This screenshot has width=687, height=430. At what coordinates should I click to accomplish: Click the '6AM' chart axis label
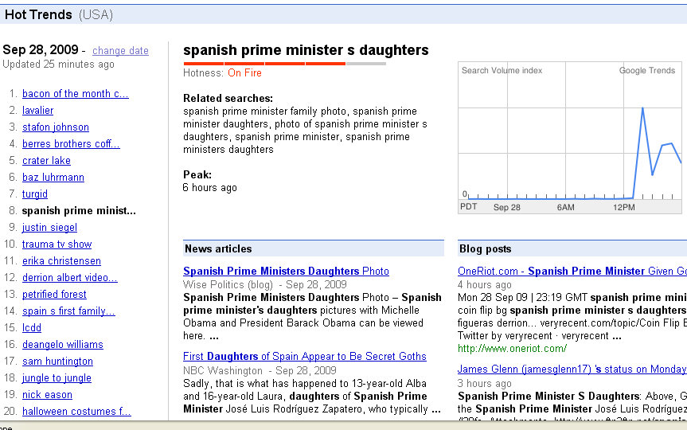pos(566,207)
